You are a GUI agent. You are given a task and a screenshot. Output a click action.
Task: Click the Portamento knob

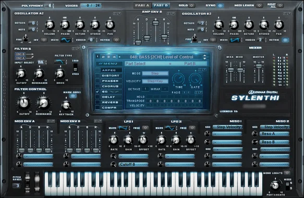point(275,185)
